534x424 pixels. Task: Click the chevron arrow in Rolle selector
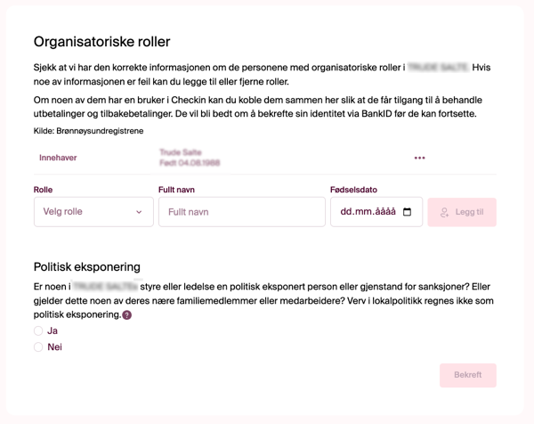click(139, 212)
